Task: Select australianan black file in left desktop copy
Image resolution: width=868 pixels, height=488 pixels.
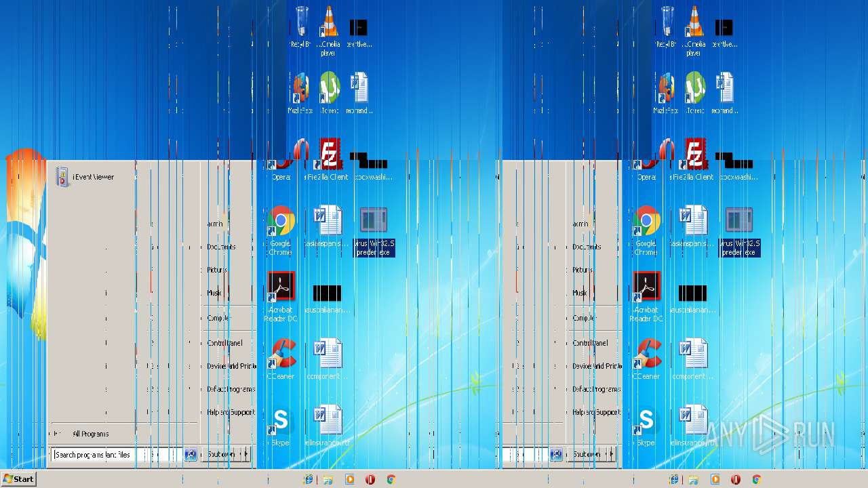Action: pyautogui.click(x=328, y=298)
